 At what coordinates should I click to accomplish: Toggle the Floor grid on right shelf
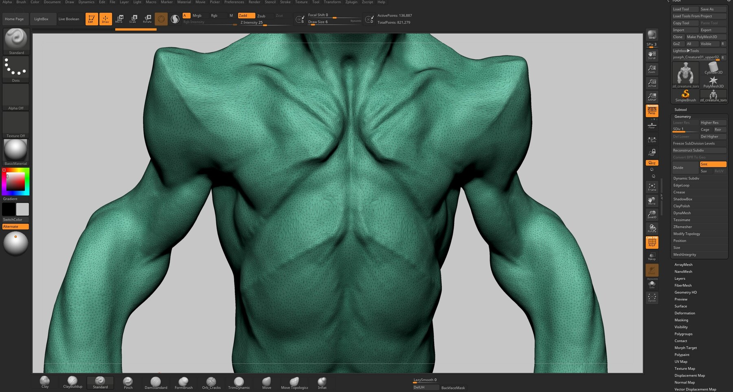652,125
